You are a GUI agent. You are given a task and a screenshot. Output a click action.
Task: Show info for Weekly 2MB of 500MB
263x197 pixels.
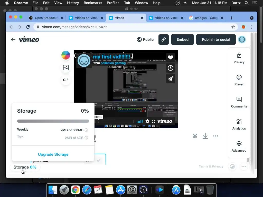click(86, 130)
